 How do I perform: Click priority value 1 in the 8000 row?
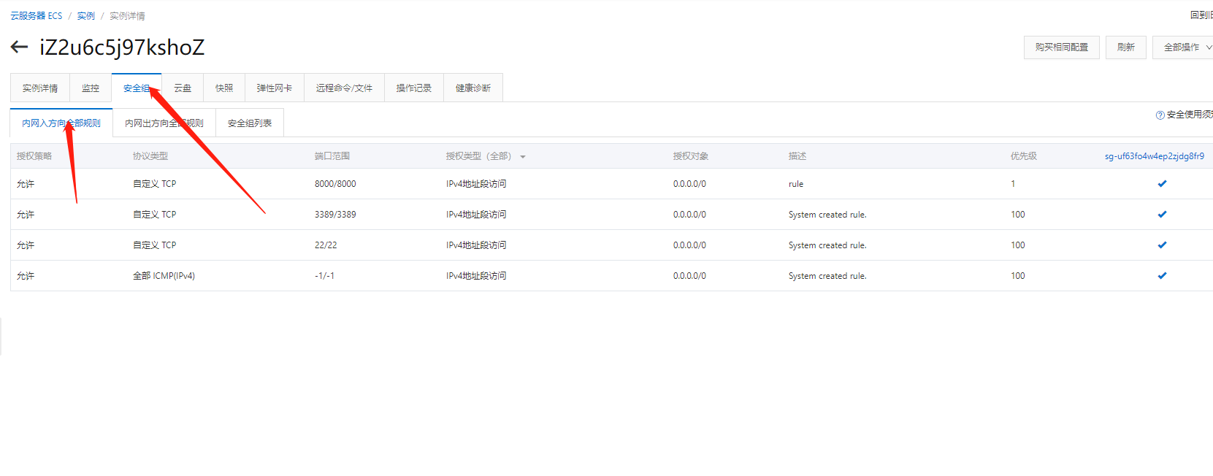(1013, 184)
